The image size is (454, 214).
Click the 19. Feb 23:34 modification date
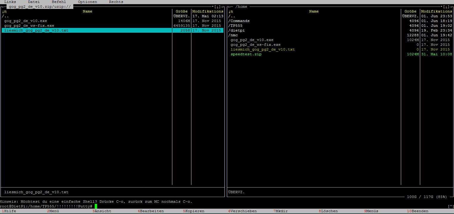tap(437, 30)
